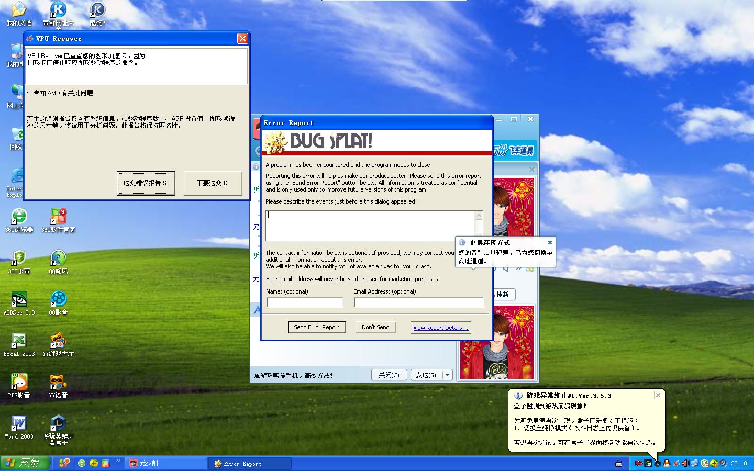
Task: Click the colorful squares quick launch icon
Action: click(x=106, y=463)
